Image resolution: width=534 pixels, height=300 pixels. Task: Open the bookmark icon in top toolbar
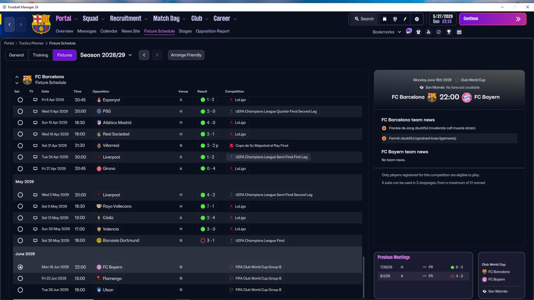[x=385, y=19]
